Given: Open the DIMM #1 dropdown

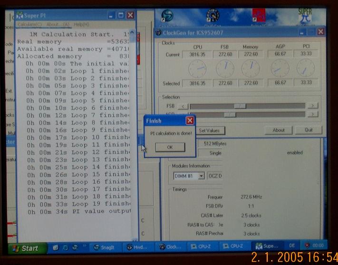Looking at the screenshot, I should [x=201, y=176].
